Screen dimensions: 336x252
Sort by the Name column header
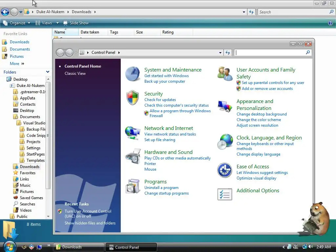(x=65, y=32)
